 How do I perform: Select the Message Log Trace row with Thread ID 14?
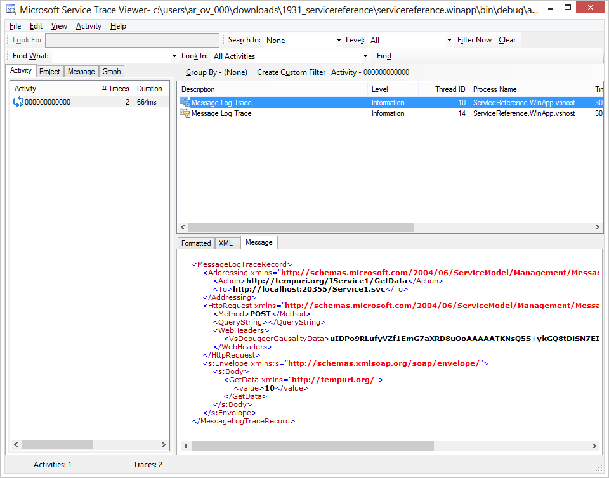(390, 113)
